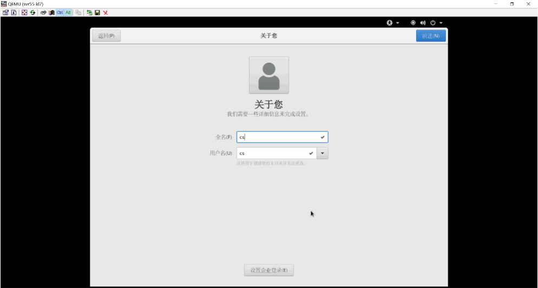Send Ctrl+Esc using the Windows flag icon
This screenshot has width=538, height=288.
[51, 12]
